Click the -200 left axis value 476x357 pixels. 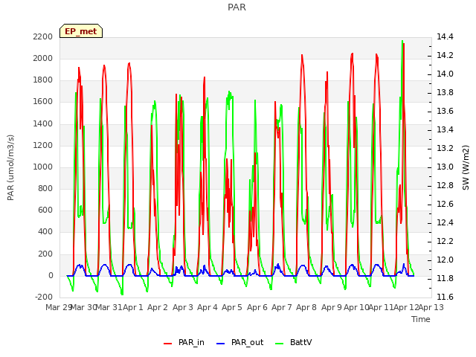coord(44,297)
